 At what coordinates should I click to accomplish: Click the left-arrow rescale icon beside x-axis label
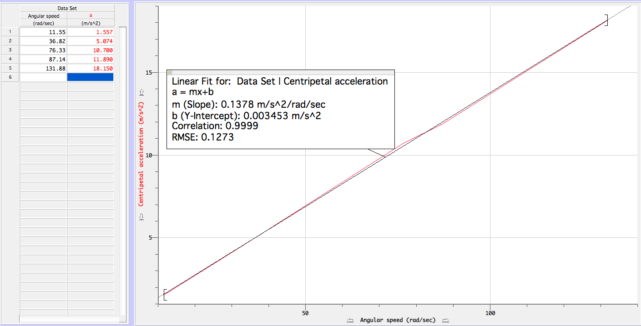(350, 321)
